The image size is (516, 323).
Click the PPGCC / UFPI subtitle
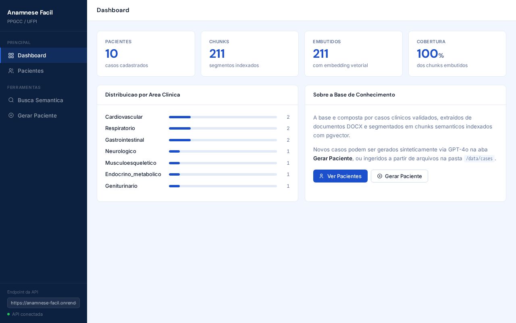[x=22, y=21]
